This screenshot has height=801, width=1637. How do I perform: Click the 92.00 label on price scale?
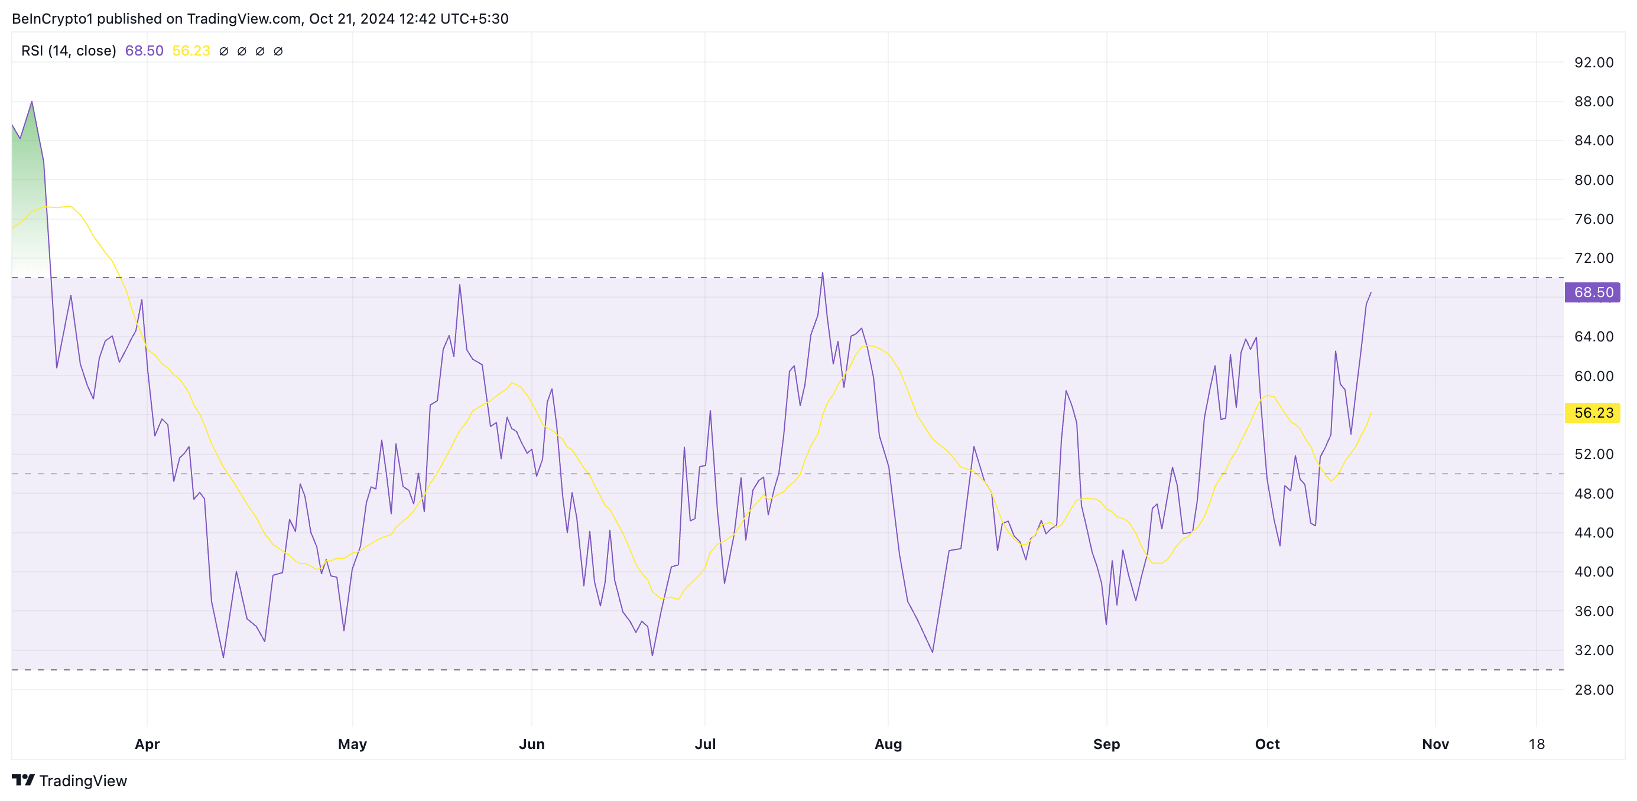point(1593,62)
